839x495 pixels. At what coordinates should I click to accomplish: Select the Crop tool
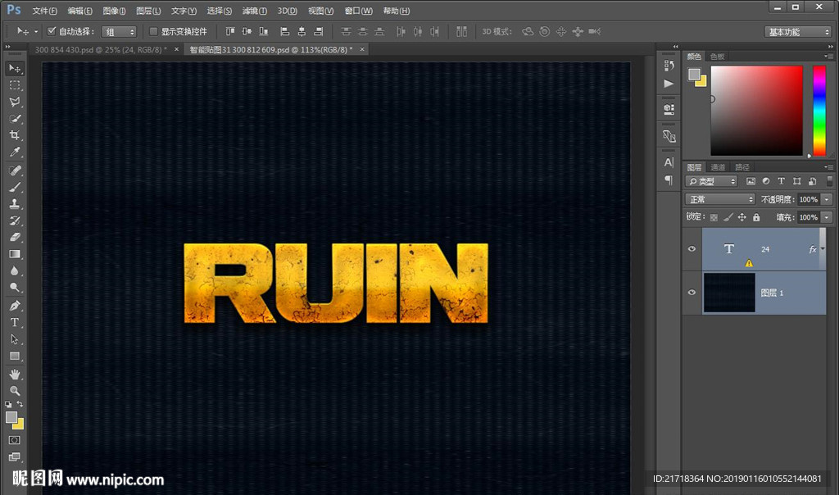coord(15,135)
